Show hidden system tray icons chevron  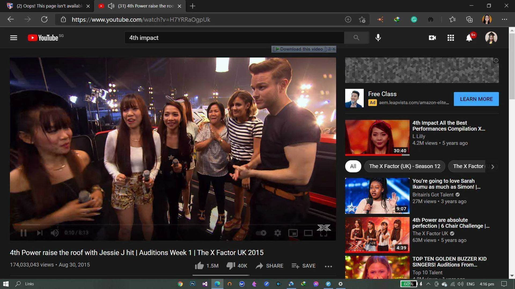428,284
